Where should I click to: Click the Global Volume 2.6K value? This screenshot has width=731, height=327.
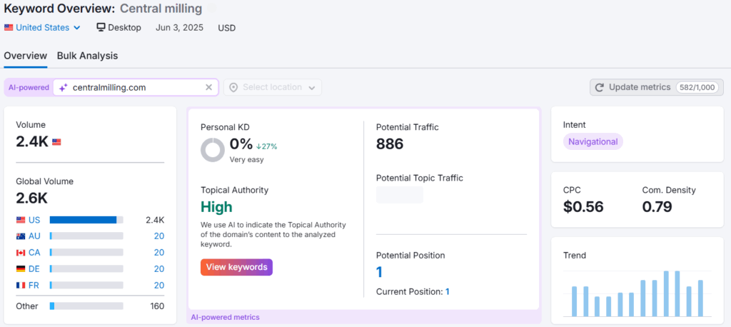(31, 198)
